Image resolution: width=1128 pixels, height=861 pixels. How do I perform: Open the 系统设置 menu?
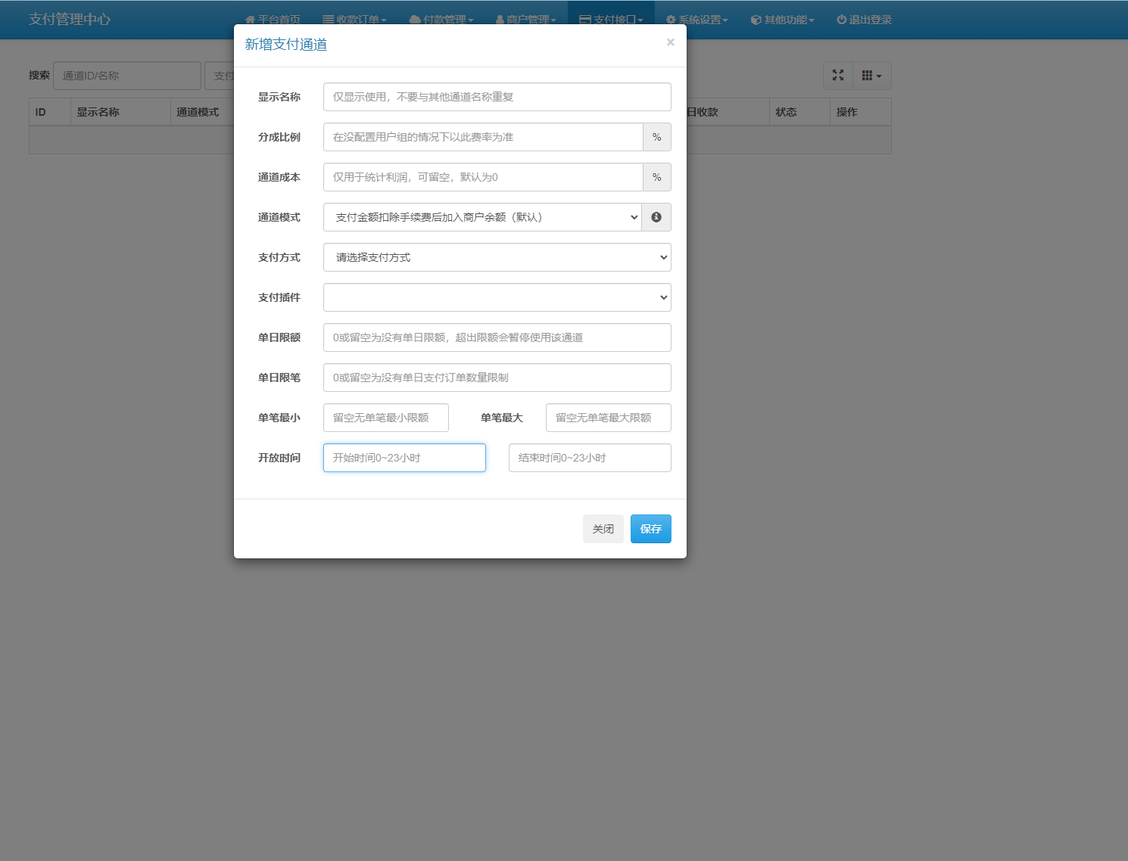pyautogui.click(x=696, y=20)
